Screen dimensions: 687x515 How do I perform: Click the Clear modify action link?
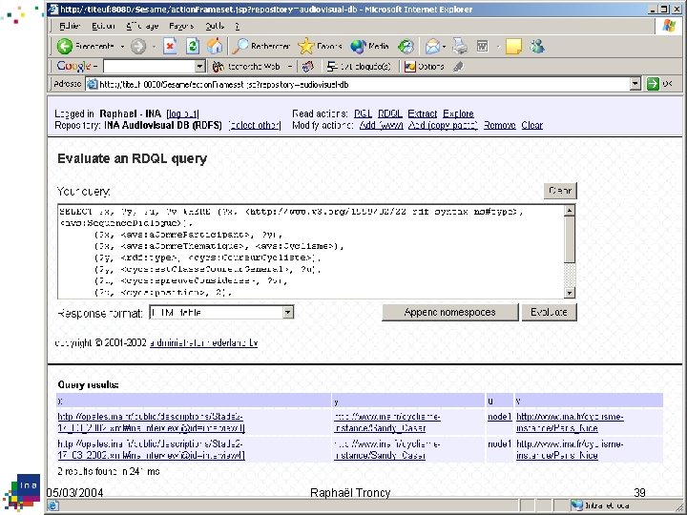click(531, 125)
